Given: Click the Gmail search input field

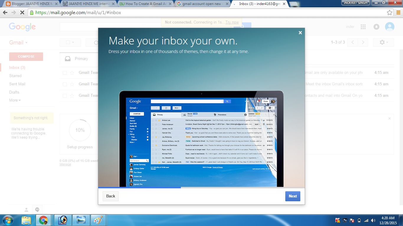Looking at the screenshot, I should 147,27.
